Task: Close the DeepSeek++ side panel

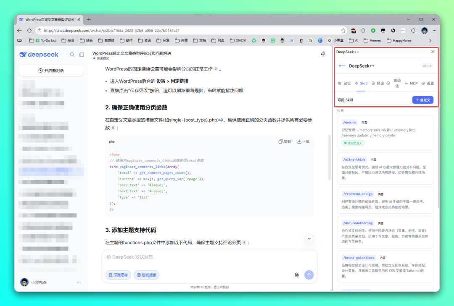Action: pyautogui.click(x=433, y=52)
